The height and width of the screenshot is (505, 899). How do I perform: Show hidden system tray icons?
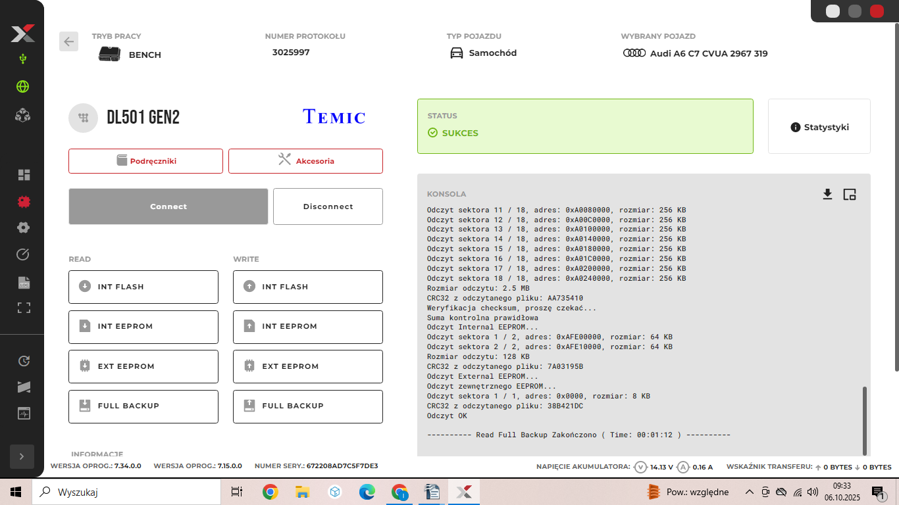pos(749,492)
